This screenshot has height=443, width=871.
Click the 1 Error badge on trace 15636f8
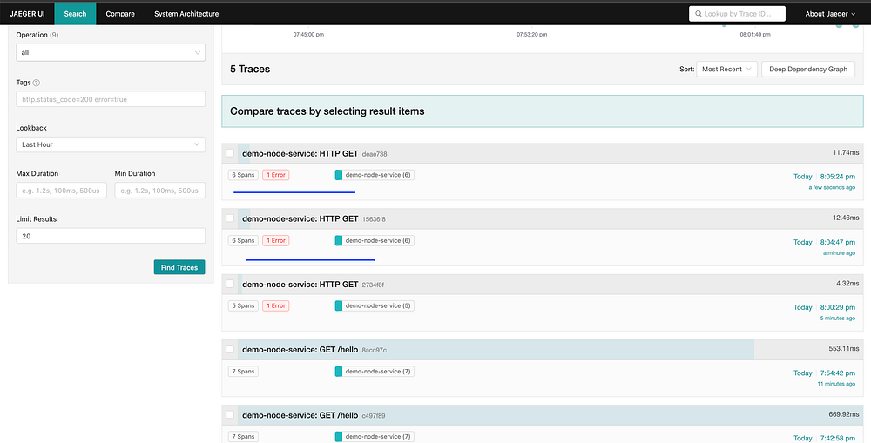(x=276, y=240)
